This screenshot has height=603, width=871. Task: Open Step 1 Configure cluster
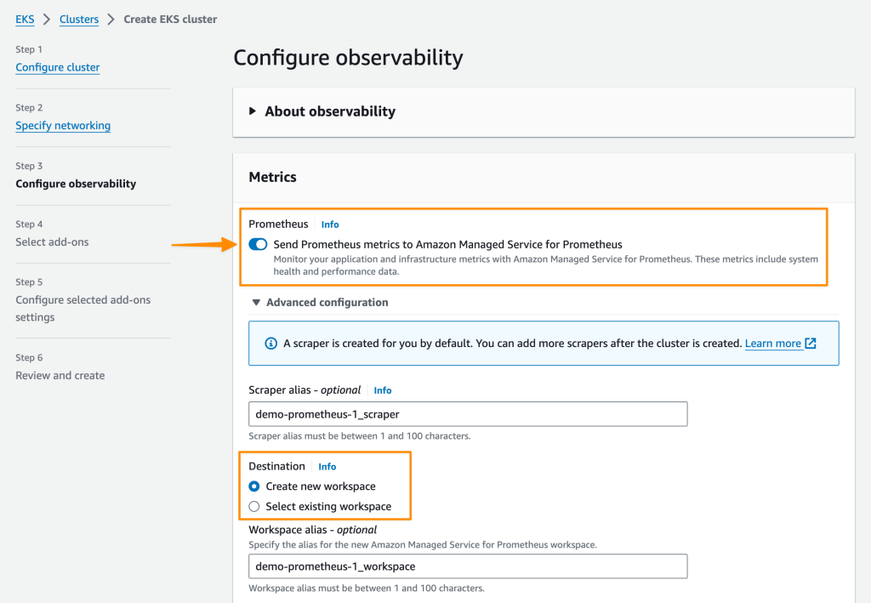point(58,67)
